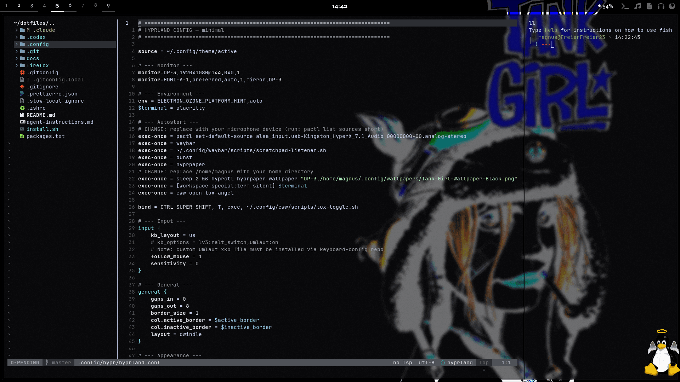Click the hyprlang filetype icon in statusline
Viewport: 680px width, 382px height.
[x=443, y=363]
